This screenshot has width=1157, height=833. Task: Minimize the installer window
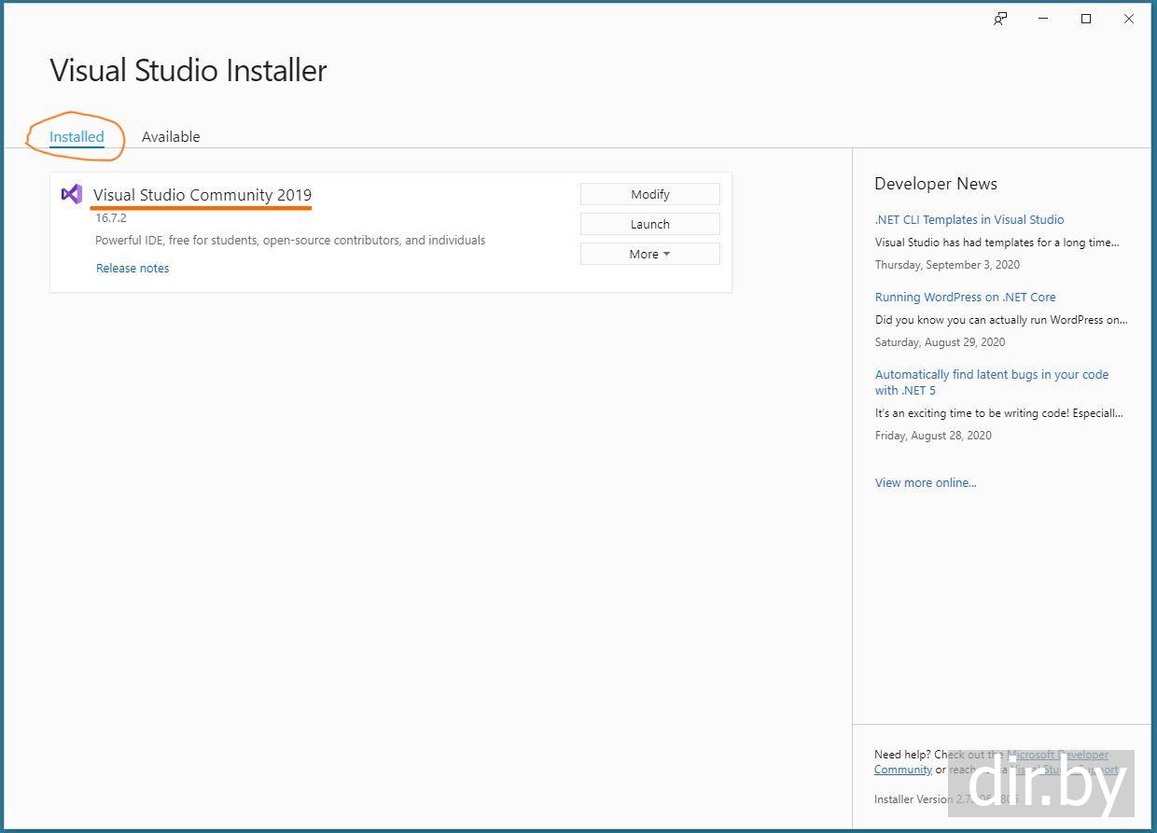pos(1043,19)
